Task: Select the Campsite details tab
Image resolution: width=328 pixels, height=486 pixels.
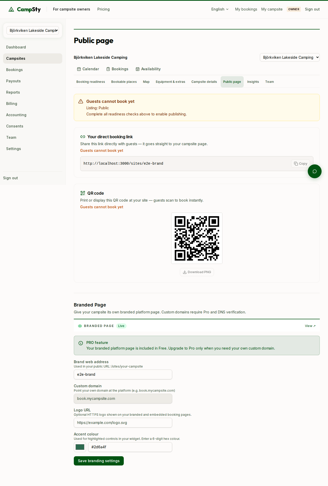Action: pos(204,82)
